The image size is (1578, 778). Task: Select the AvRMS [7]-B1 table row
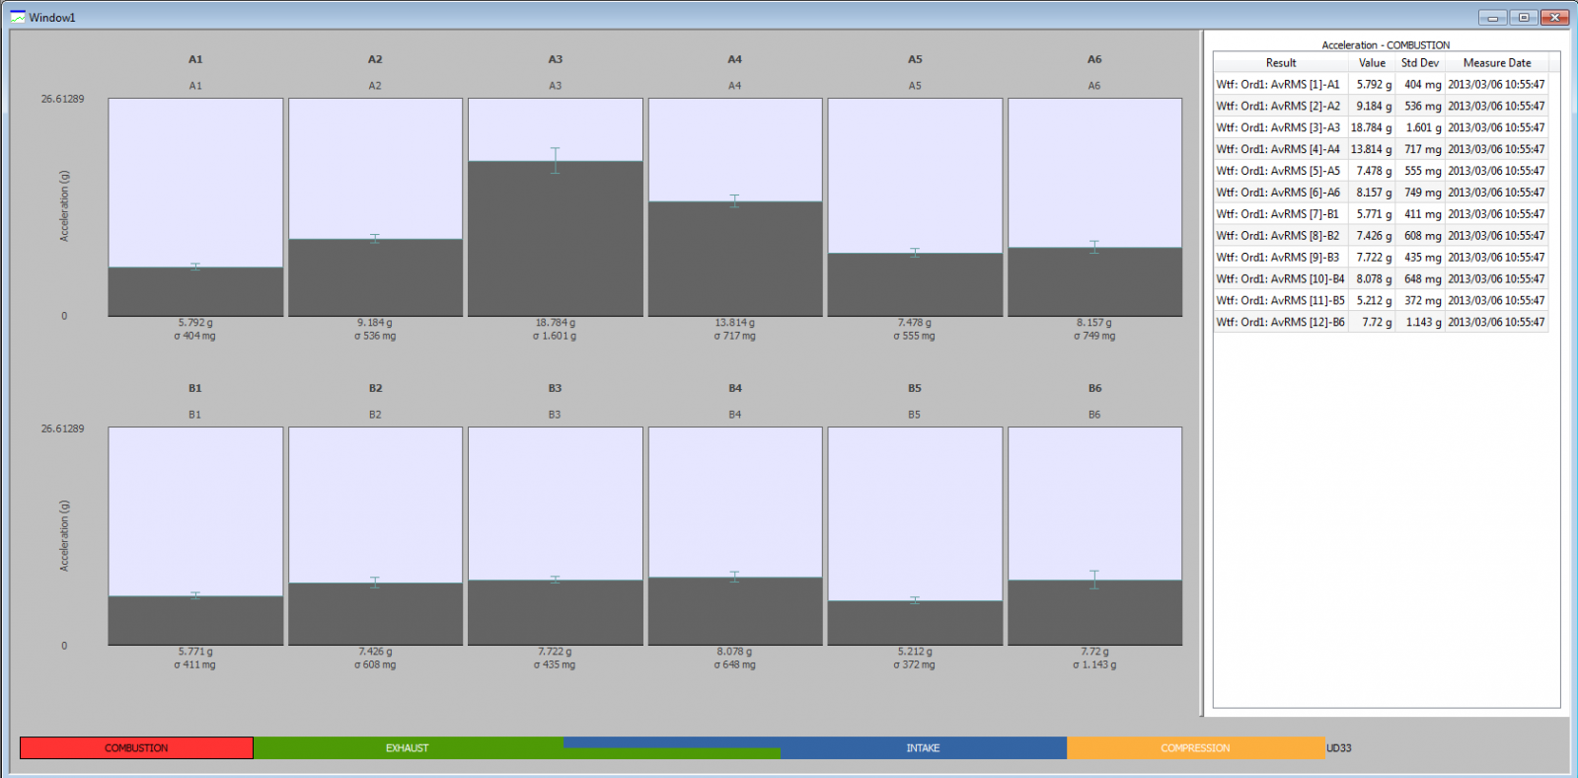coord(1381,213)
